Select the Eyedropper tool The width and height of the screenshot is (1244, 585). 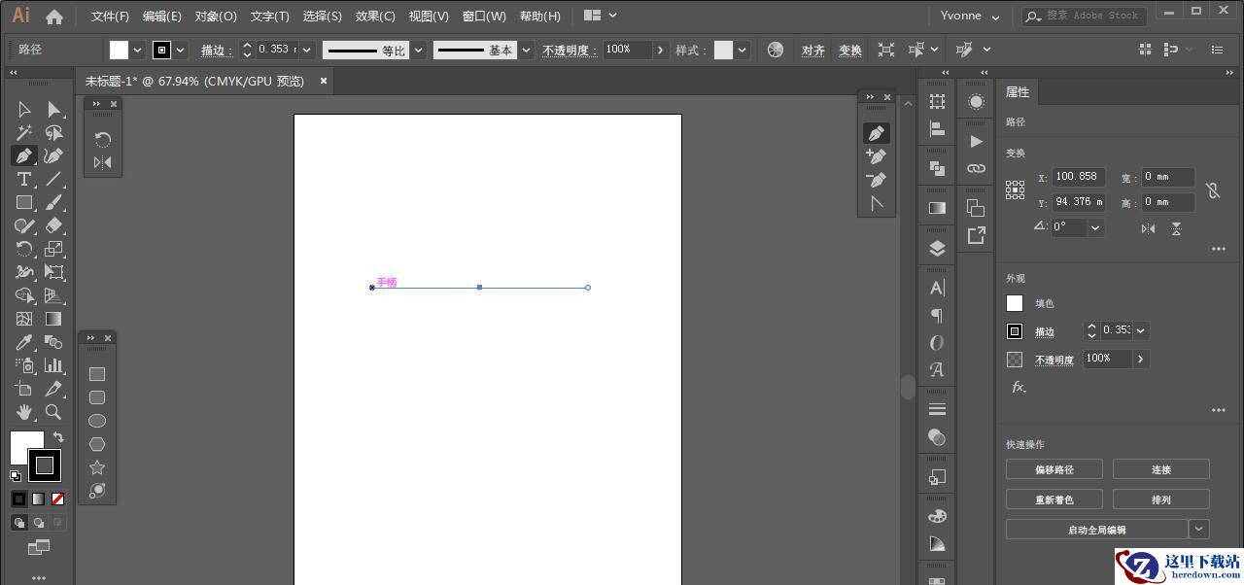tap(24, 342)
